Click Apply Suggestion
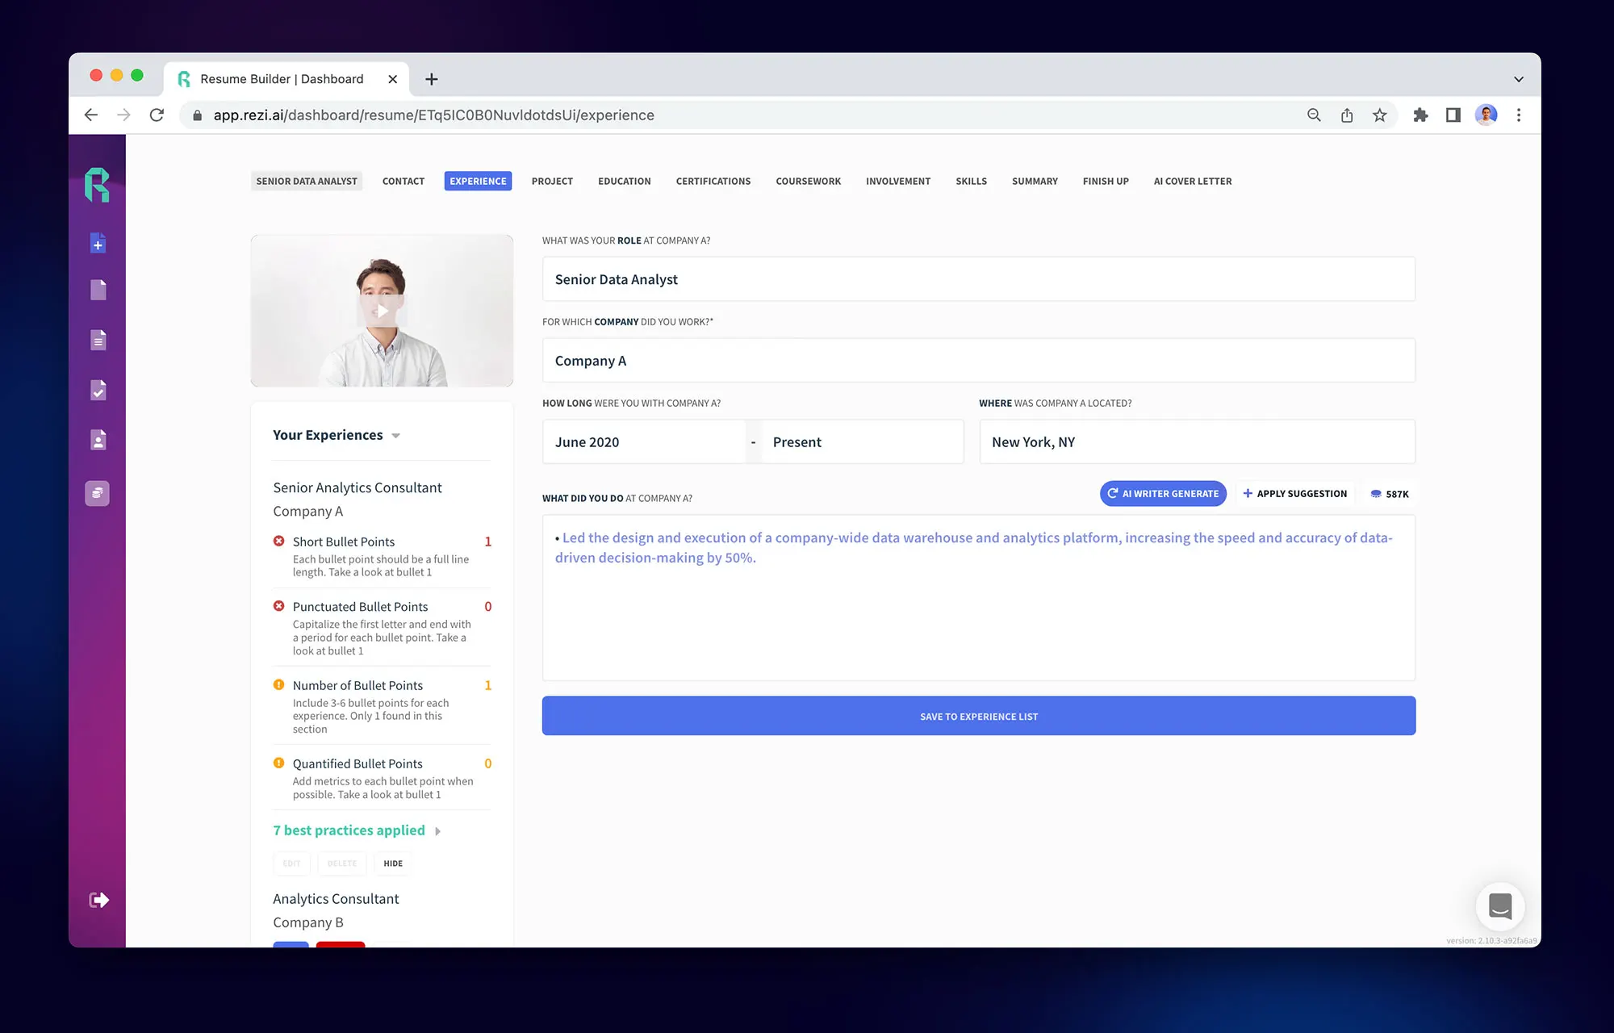Viewport: 1614px width, 1033px height. (x=1295, y=493)
